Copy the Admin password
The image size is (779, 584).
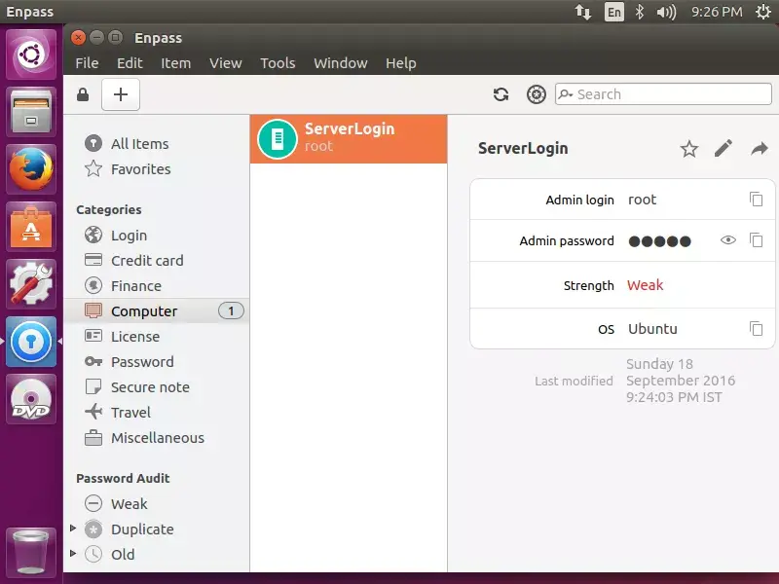click(756, 240)
